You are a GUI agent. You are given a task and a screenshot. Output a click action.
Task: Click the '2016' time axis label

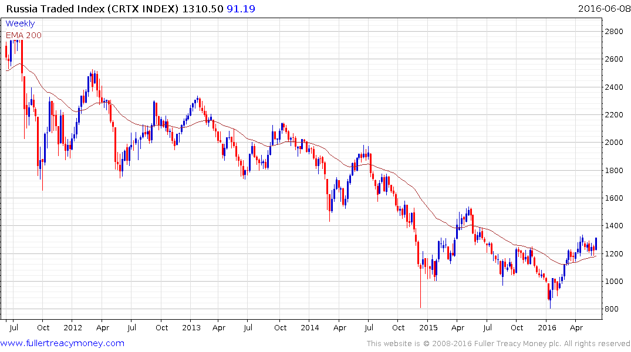pyautogui.click(x=547, y=327)
